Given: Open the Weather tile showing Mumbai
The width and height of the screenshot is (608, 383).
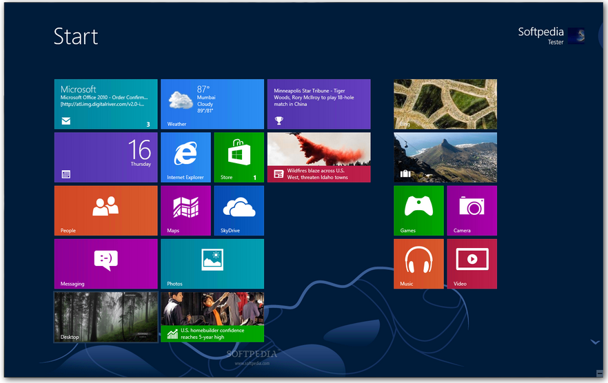Looking at the screenshot, I should pyautogui.click(x=212, y=104).
